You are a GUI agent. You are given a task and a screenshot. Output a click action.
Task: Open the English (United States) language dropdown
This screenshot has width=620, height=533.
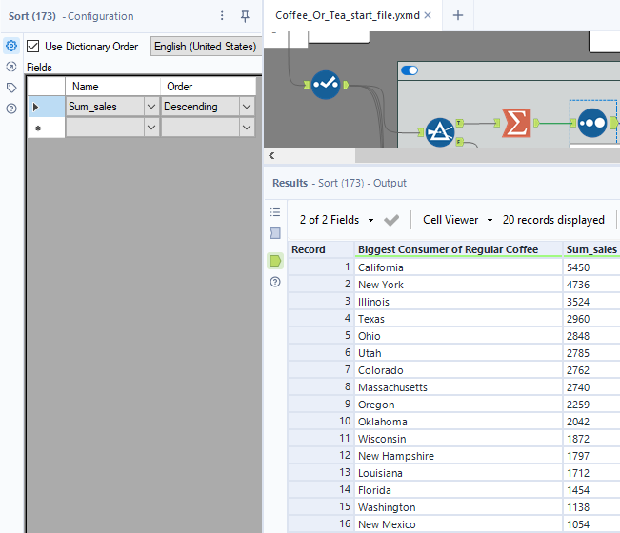206,47
